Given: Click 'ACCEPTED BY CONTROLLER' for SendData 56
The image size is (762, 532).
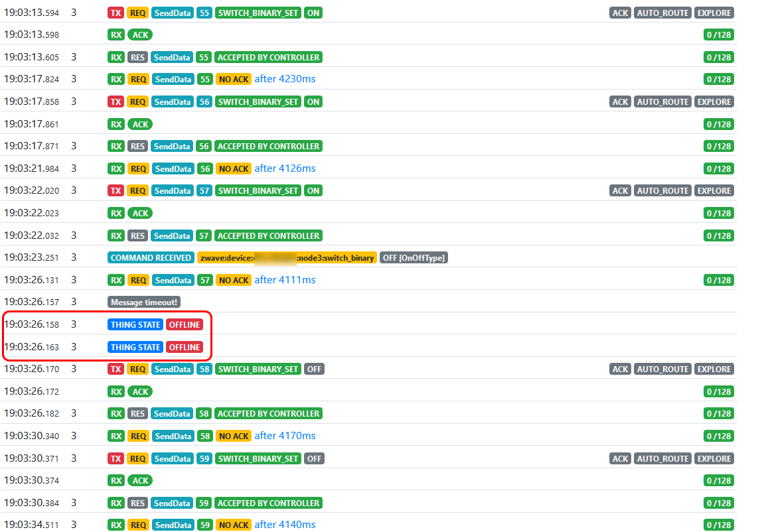Looking at the screenshot, I should [x=268, y=146].
